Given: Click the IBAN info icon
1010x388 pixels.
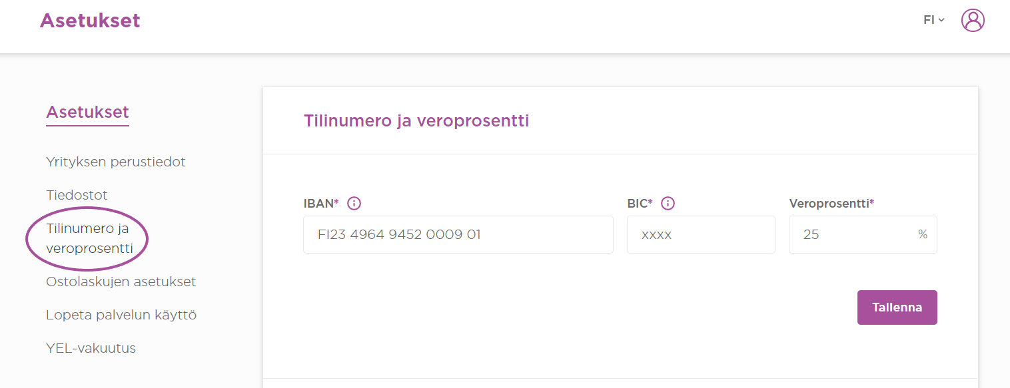Looking at the screenshot, I should tap(354, 204).
